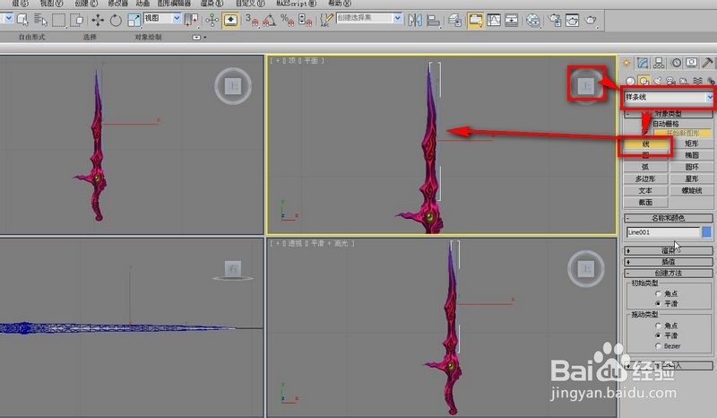This screenshot has height=418, width=717.
Task: Toggle Keyboard Shortcut Override icon
Action: tap(230, 20)
